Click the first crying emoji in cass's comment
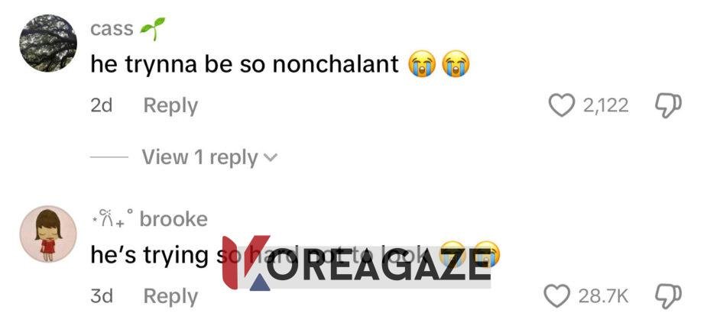Image resolution: width=707 pixels, height=326 pixels. tap(422, 64)
